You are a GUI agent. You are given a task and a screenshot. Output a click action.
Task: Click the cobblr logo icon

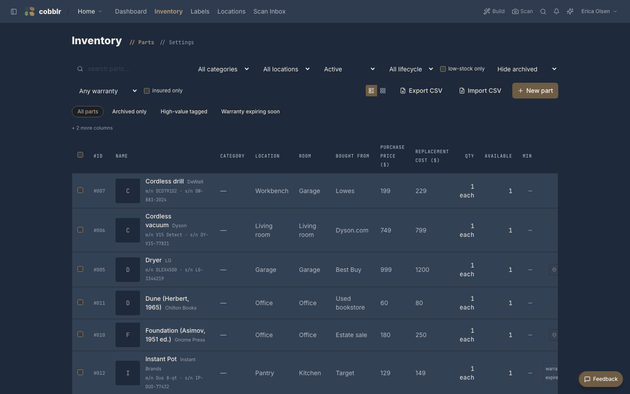(30, 11)
